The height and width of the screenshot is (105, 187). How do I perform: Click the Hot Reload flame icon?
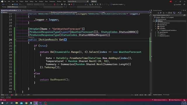coord(54,4)
